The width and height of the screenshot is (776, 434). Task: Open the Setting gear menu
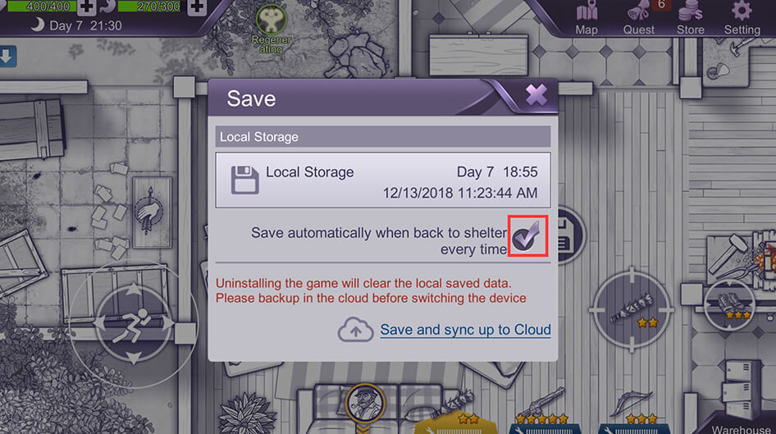742,18
